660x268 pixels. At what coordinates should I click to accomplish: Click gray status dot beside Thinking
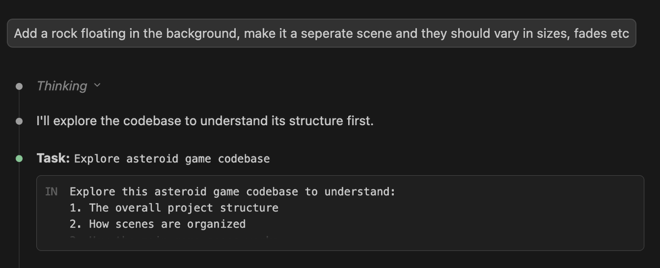pyautogui.click(x=19, y=86)
